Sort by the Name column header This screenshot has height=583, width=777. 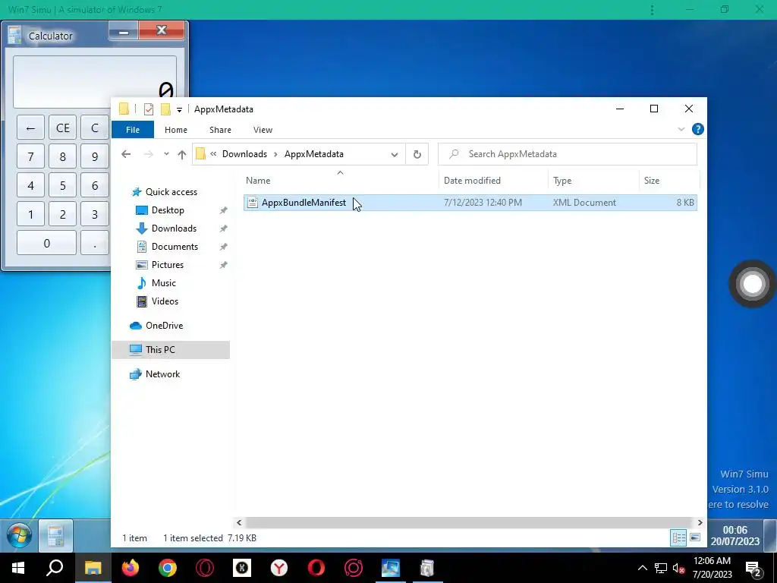click(340, 181)
